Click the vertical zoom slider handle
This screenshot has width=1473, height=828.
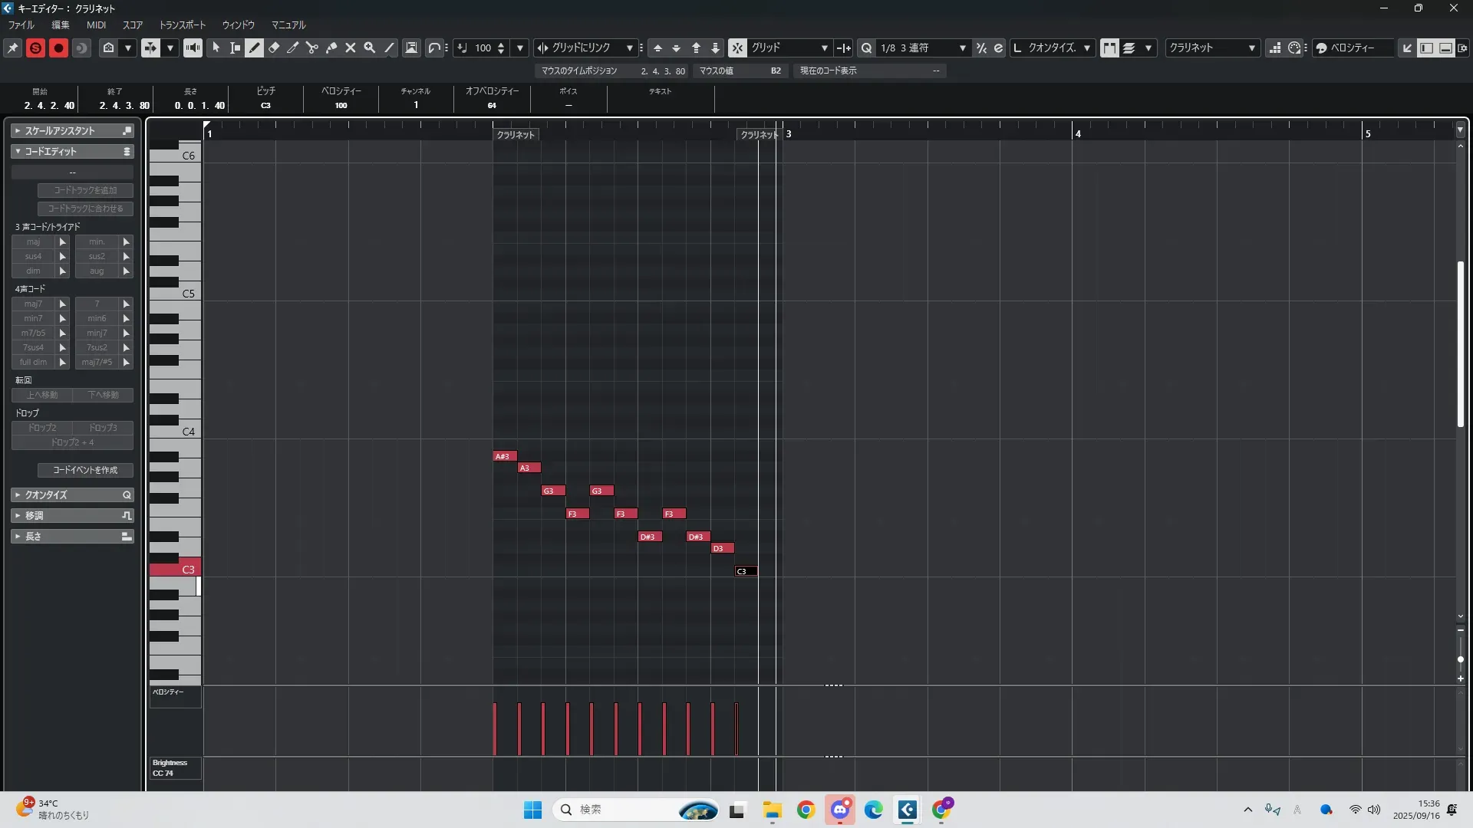[x=1460, y=659]
